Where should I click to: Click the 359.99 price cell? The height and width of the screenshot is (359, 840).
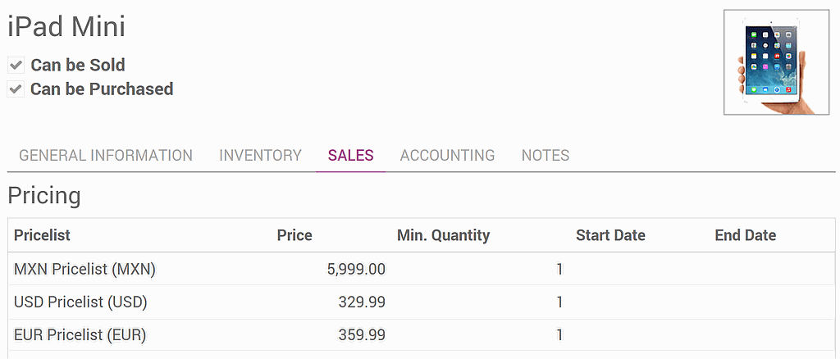pos(362,334)
